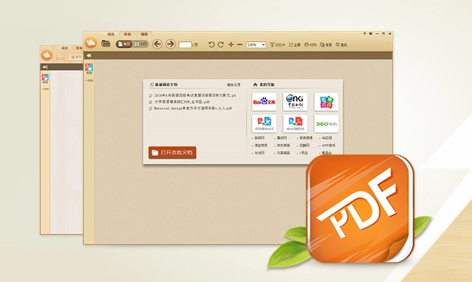Open the PDF转Word tile
The height and width of the screenshot is (282, 472).
264,124
